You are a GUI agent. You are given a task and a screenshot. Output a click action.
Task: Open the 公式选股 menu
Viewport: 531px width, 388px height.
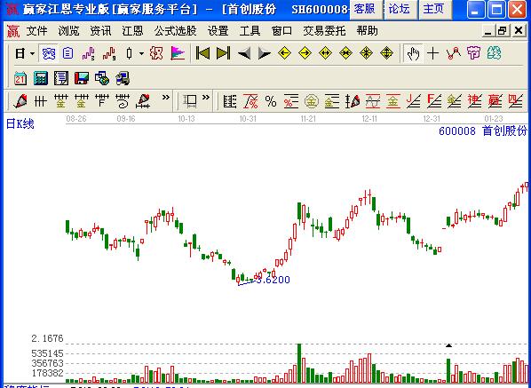[175, 31]
